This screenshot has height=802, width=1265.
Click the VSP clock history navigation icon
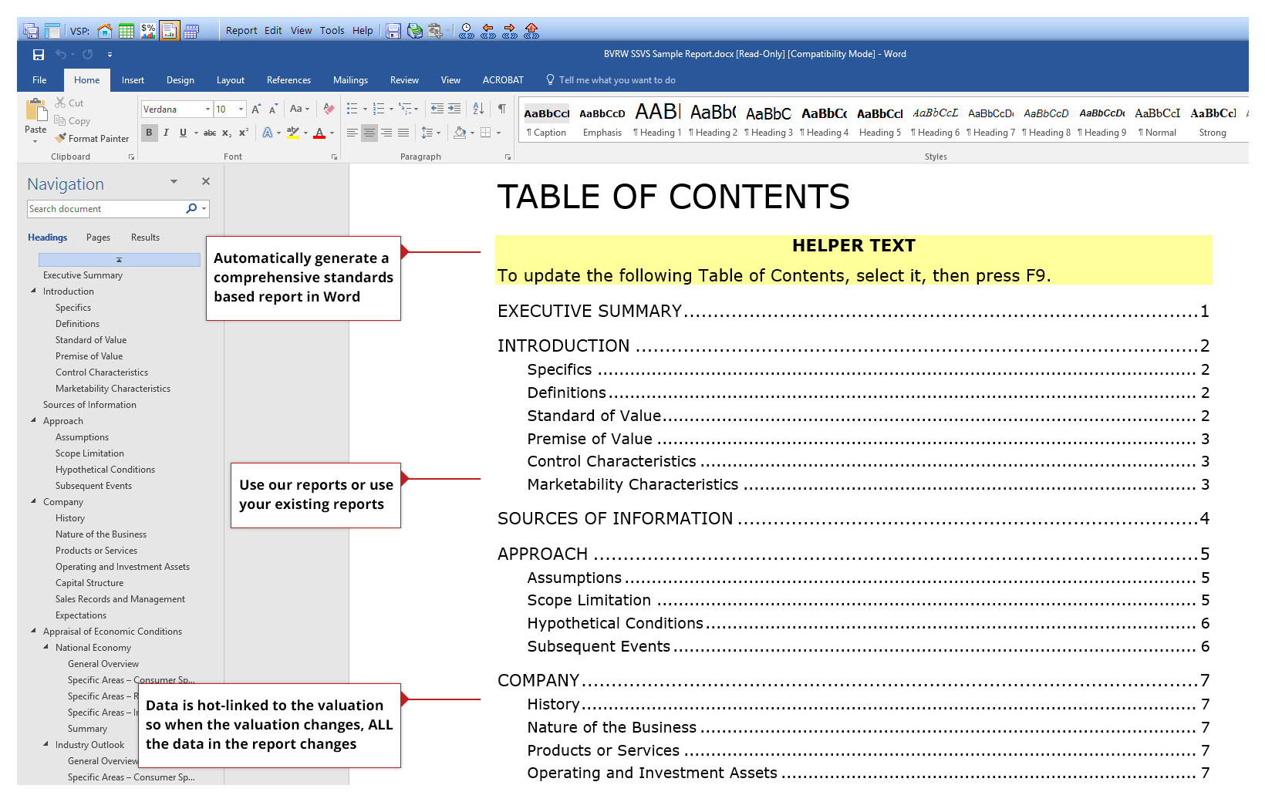pyautogui.click(x=467, y=31)
